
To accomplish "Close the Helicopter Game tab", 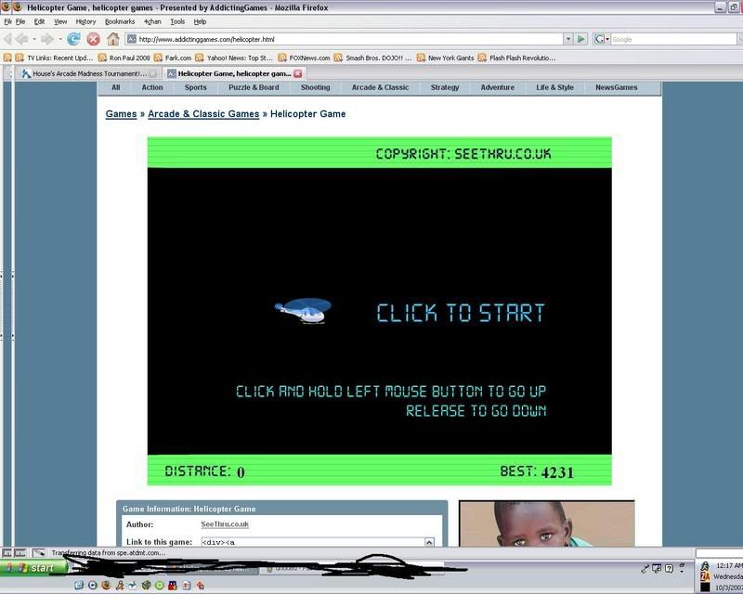I will [x=298, y=73].
